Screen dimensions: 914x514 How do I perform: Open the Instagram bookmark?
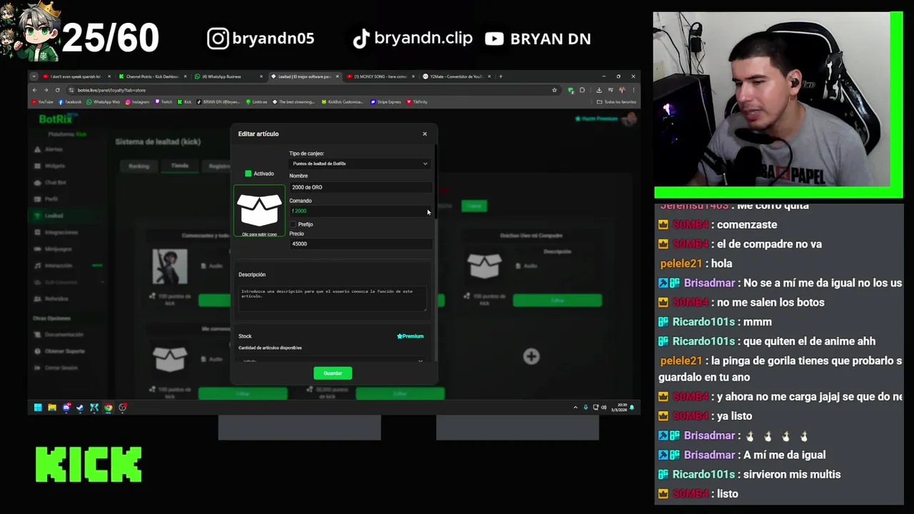(x=137, y=102)
